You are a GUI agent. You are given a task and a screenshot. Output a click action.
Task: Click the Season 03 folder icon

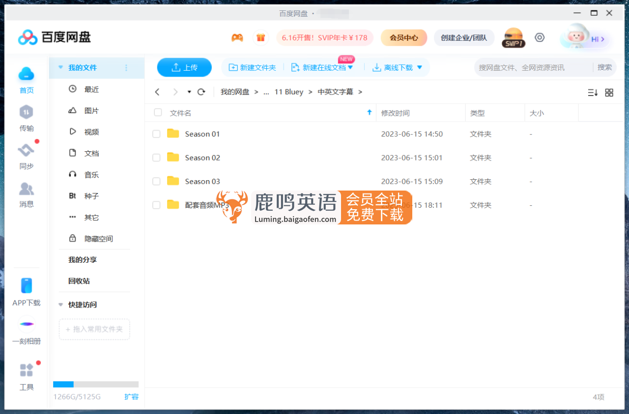click(173, 181)
